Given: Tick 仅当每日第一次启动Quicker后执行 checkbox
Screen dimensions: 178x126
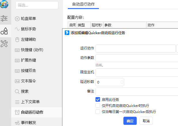Looking at the screenshot, I should (x=98, y=112).
